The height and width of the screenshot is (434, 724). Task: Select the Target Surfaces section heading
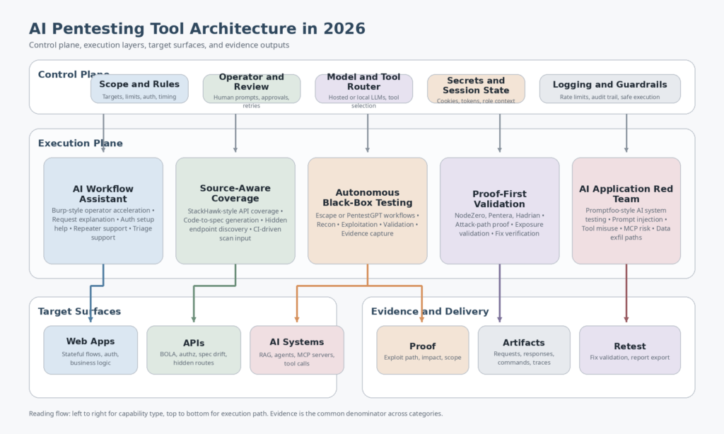click(x=79, y=312)
